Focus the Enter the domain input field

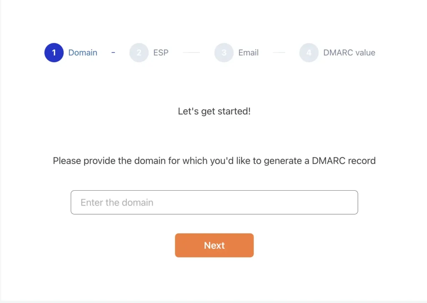(214, 202)
